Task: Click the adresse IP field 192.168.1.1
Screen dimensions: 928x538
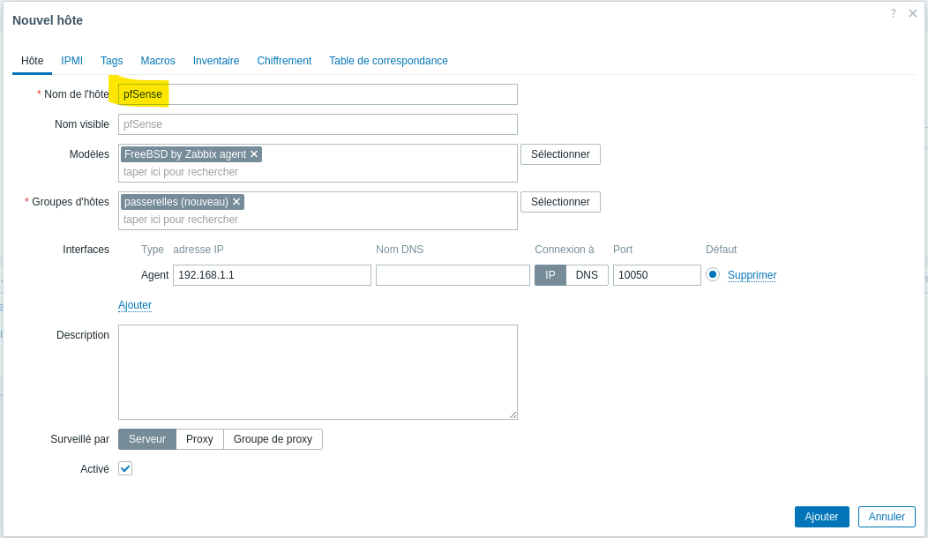Action: pos(273,275)
